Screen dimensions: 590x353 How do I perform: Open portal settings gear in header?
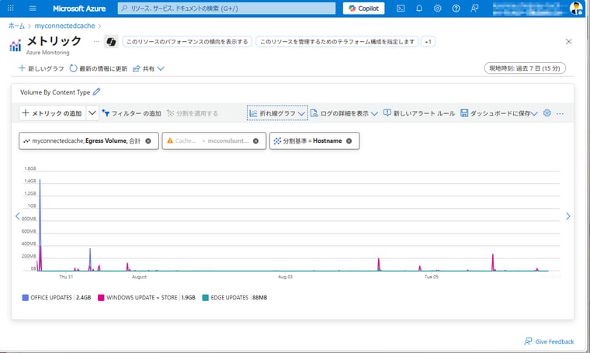(x=437, y=9)
